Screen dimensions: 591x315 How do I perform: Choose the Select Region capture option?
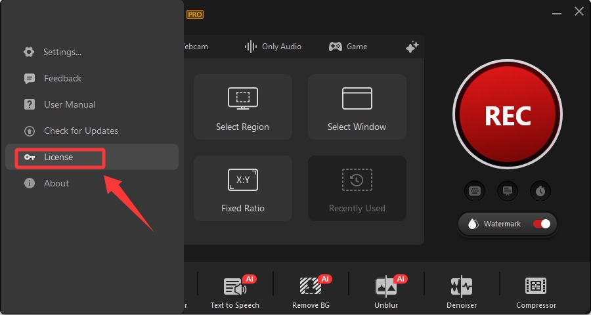coord(242,107)
